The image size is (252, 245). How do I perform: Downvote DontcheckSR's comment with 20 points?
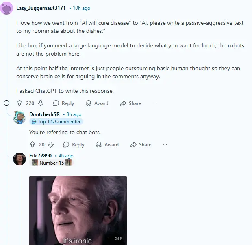click(x=51, y=144)
